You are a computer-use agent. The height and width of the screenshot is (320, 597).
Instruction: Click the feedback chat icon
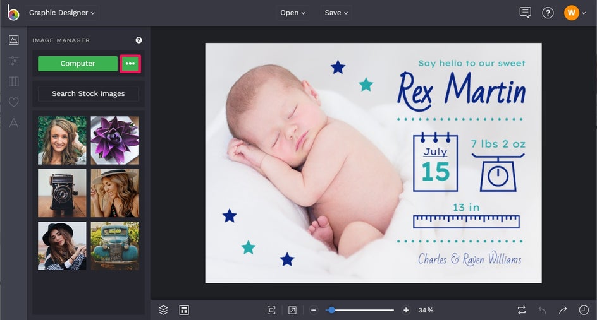click(525, 13)
